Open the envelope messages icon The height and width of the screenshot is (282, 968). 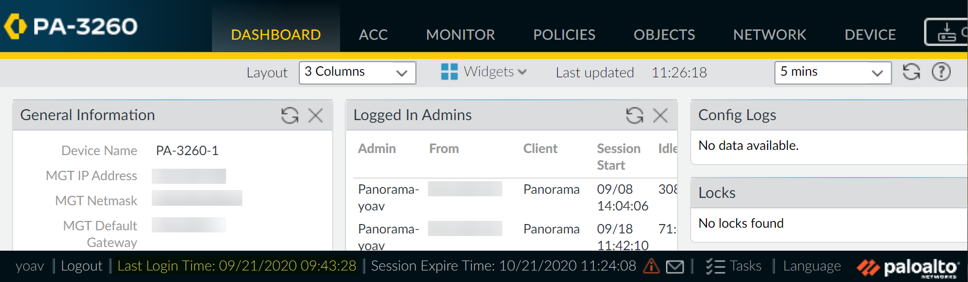coord(675,267)
